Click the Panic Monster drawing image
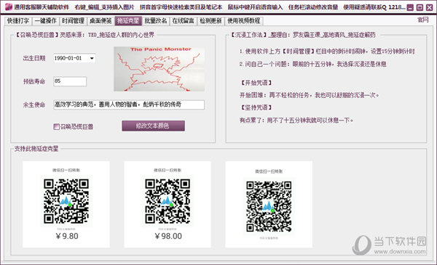This screenshot has height=265, width=437. click(x=159, y=69)
